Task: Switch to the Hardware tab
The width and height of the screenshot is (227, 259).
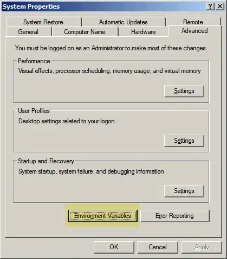Action: tap(144, 32)
